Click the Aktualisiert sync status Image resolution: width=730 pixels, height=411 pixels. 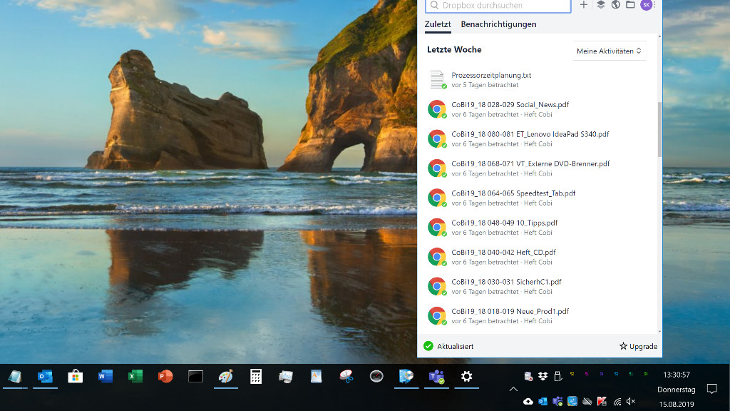tap(448, 346)
